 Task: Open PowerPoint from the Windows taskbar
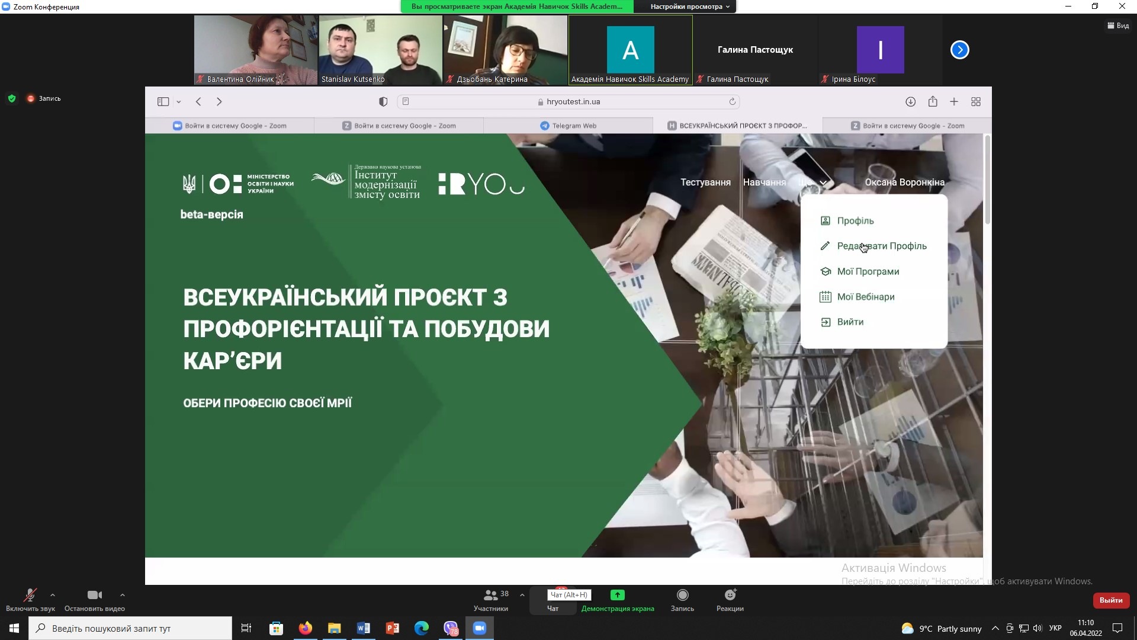coord(392,628)
